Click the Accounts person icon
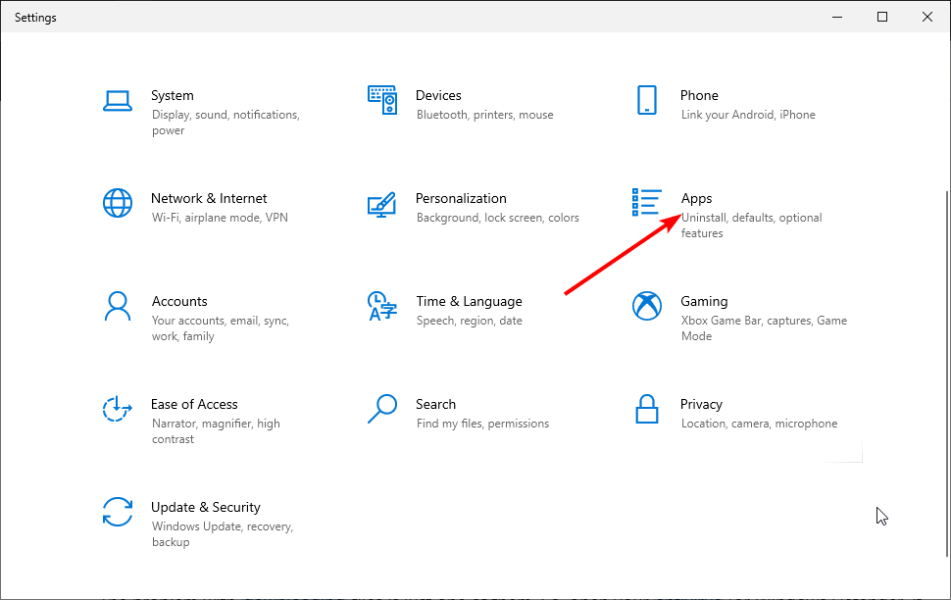 pos(118,306)
